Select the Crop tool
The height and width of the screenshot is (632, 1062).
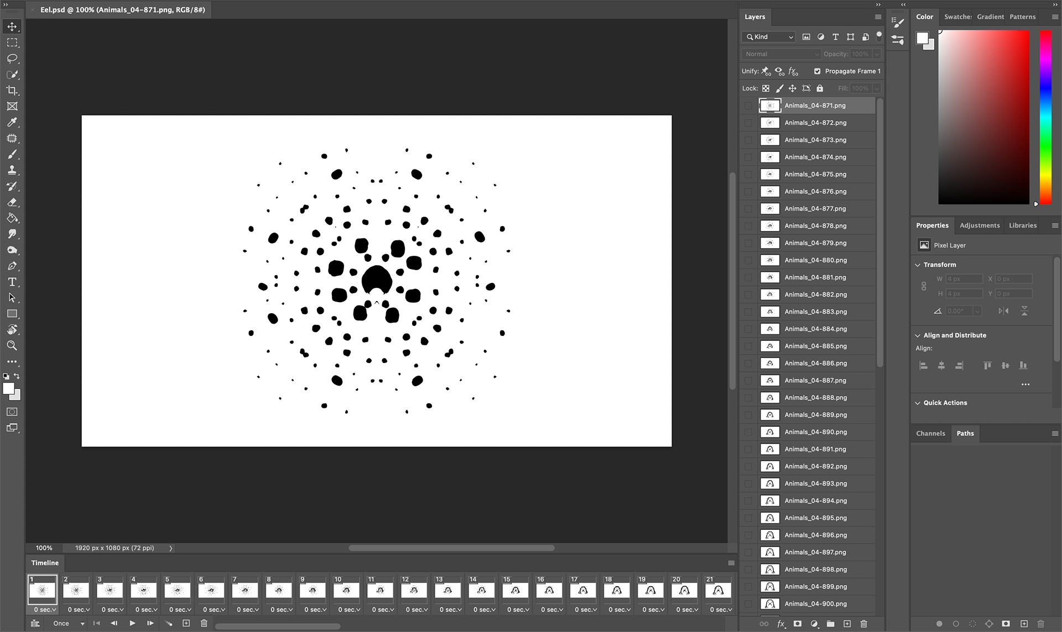pos(12,91)
